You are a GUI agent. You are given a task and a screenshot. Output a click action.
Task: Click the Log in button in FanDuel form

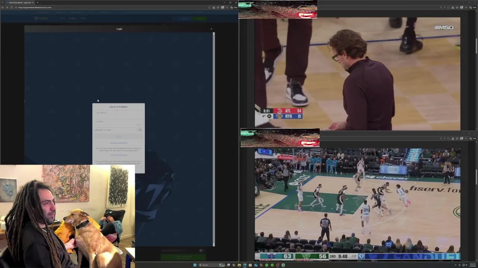[x=118, y=136]
